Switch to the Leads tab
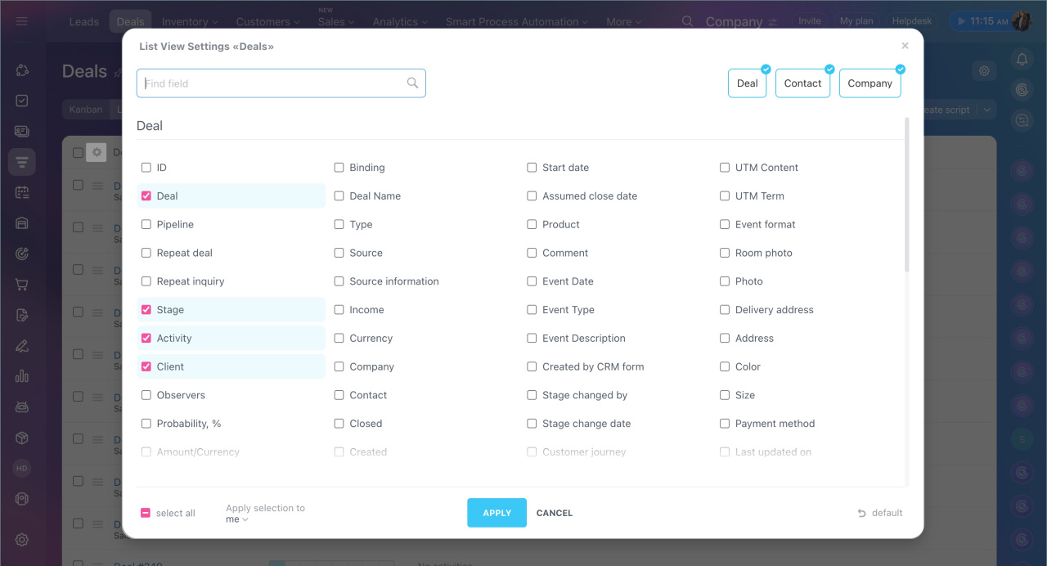 [83, 22]
